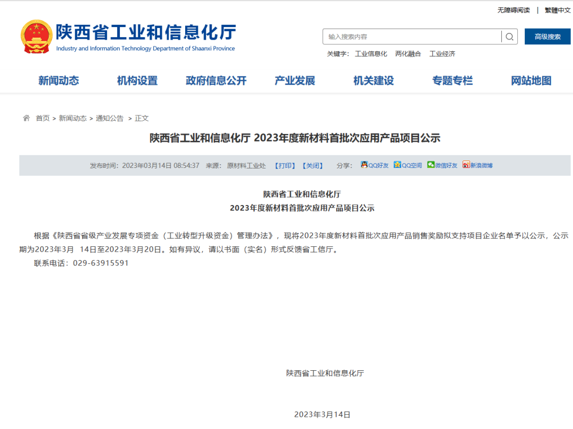573x429 pixels.
Task: Open the 机构设置 menu
Action: click(x=137, y=81)
